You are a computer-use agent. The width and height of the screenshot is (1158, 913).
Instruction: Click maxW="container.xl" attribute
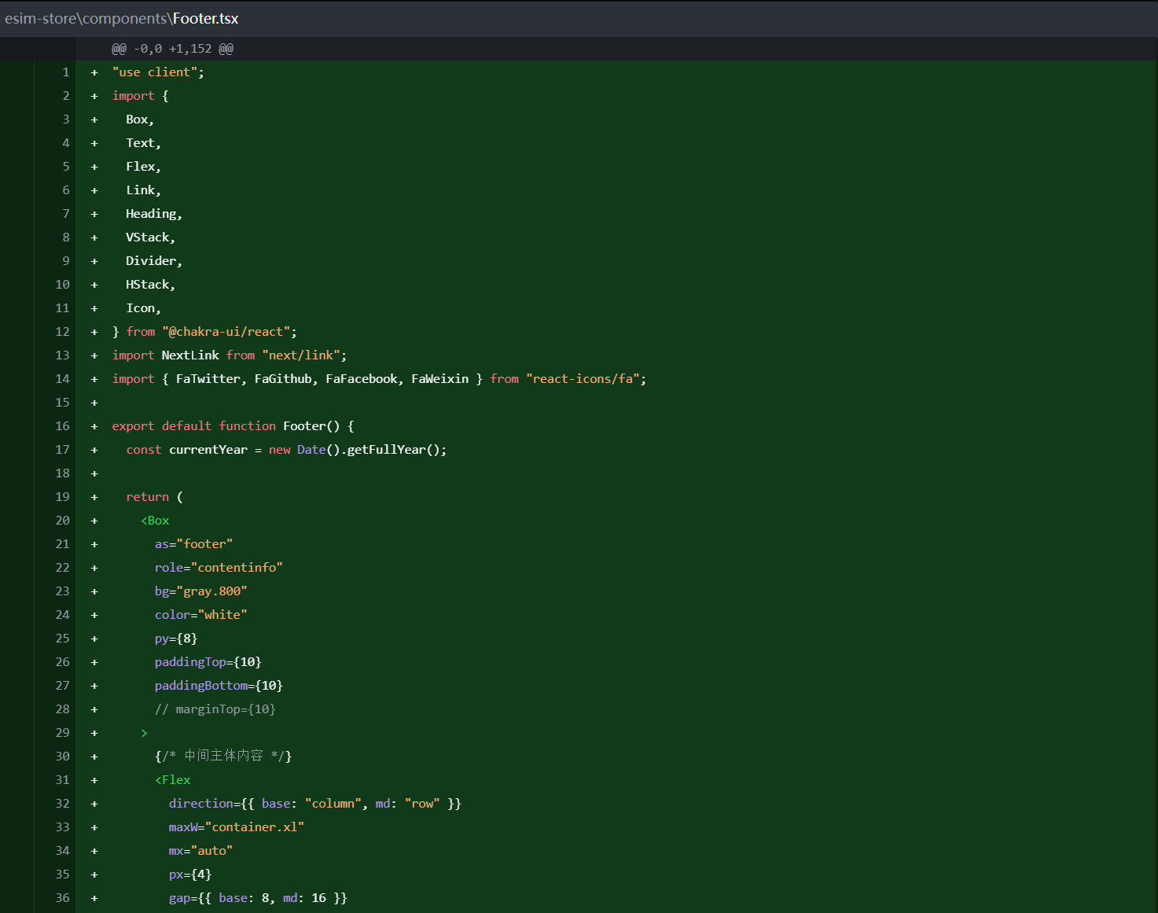pos(237,827)
